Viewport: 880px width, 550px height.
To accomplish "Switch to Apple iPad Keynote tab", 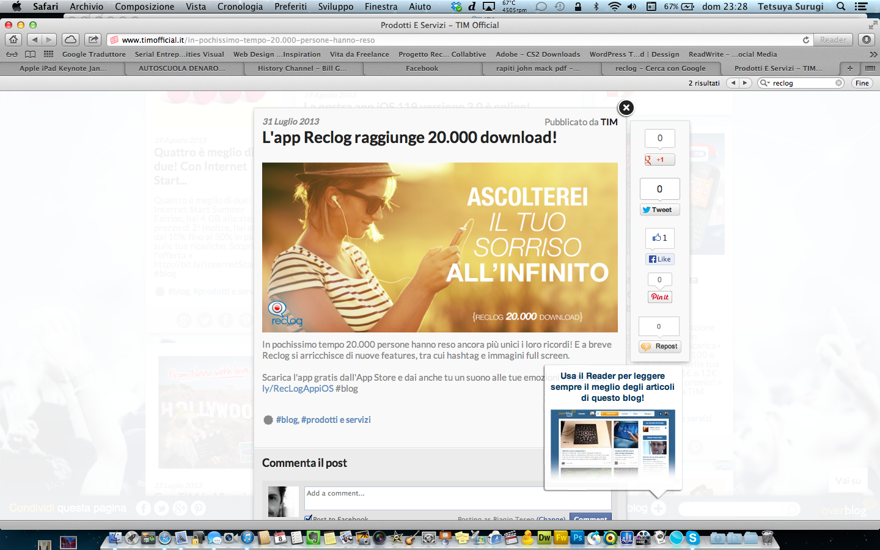I will 63,68.
